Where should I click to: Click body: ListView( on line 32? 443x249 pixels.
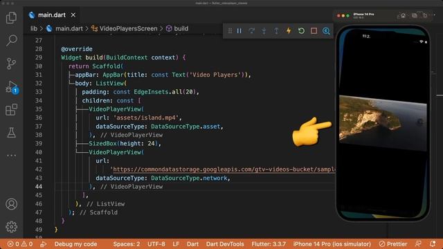click(x=101, y=83)
